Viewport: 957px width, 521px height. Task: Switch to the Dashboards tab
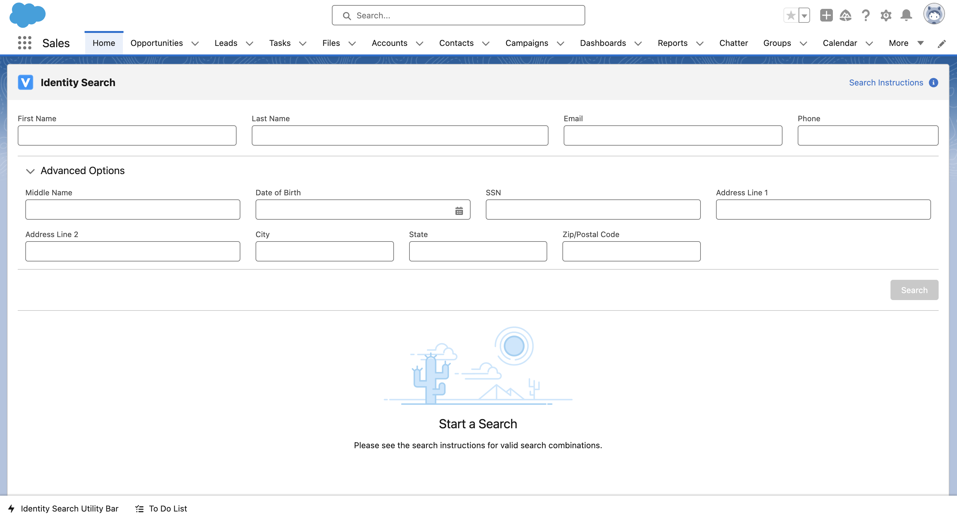(x=603, y=43)
